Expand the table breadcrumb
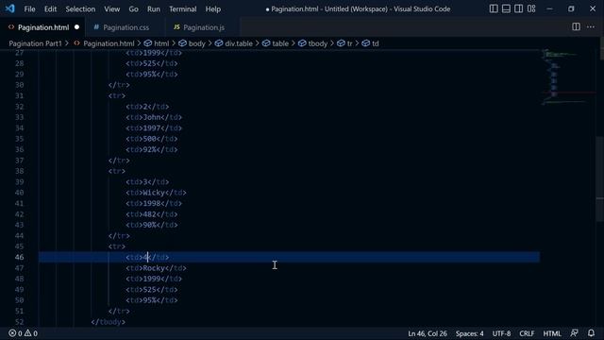The height and width of the screenshot is (340, 604). [x=280, y=43]
